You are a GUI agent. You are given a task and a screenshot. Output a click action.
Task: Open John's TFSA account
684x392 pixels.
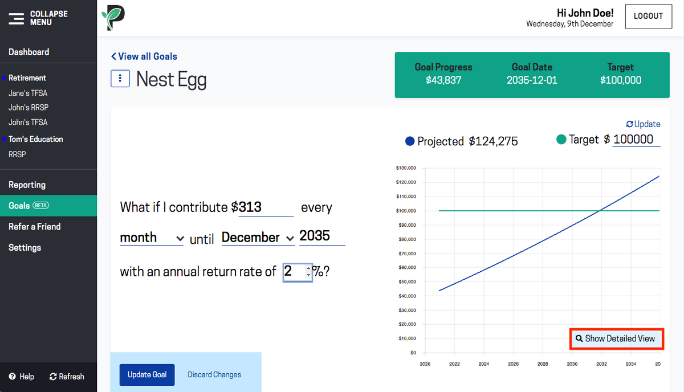28,122
